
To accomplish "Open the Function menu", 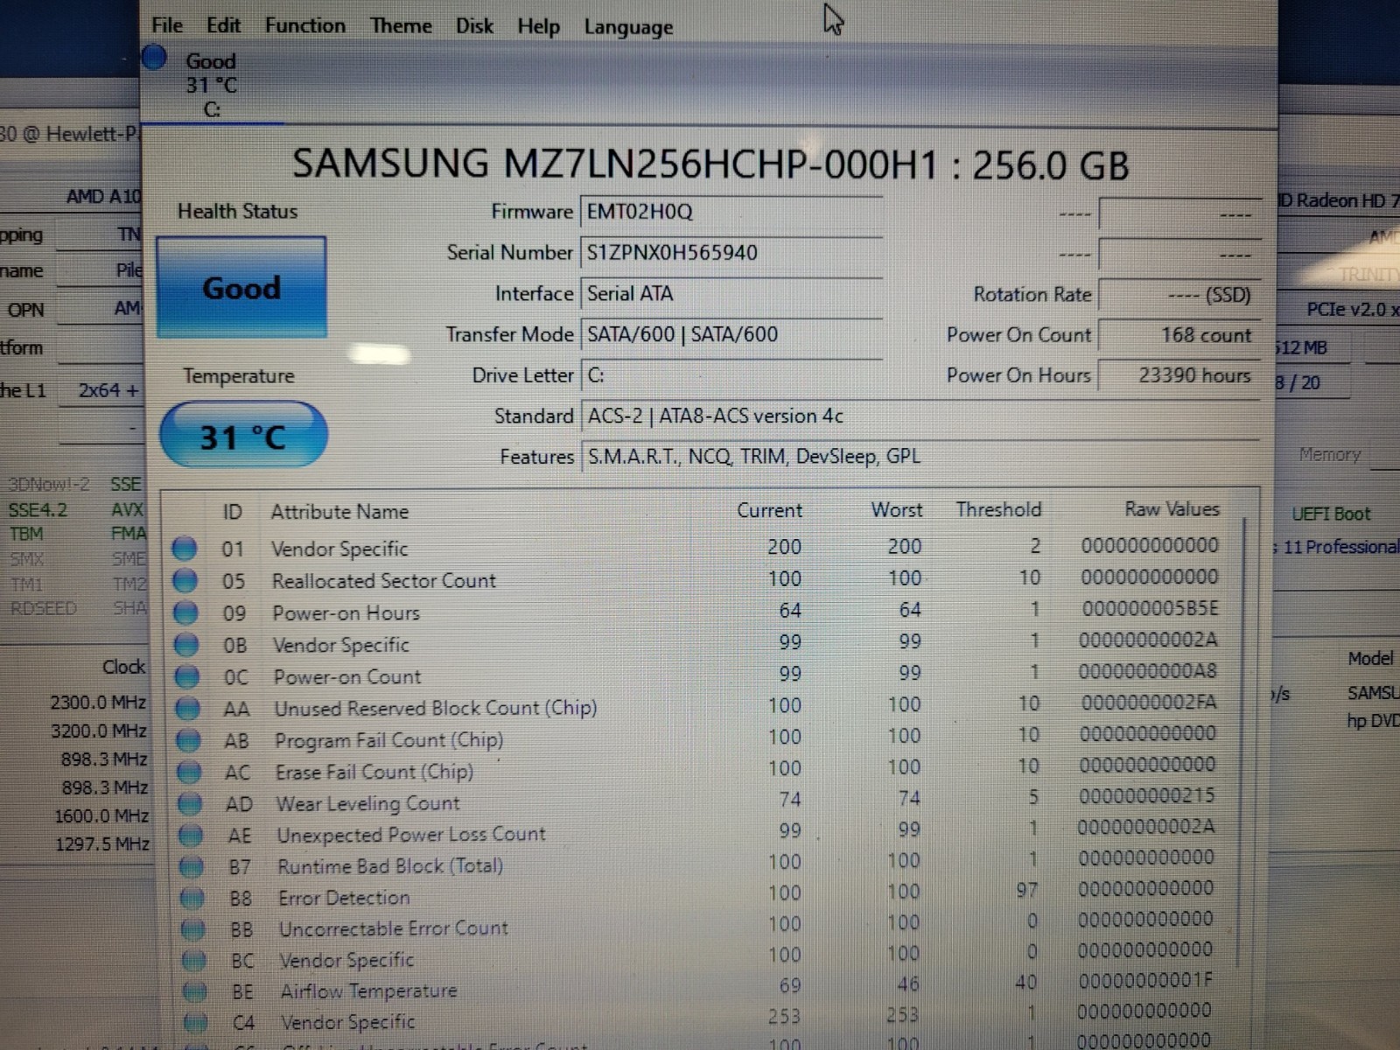I will (304, 25).
